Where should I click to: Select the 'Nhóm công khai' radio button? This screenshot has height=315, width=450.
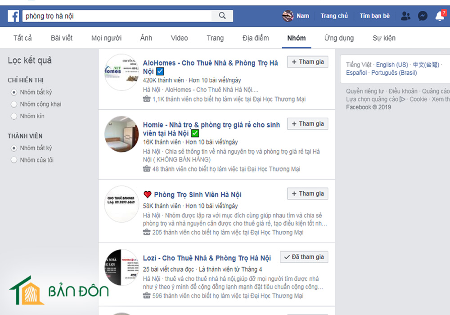(14, 104)
